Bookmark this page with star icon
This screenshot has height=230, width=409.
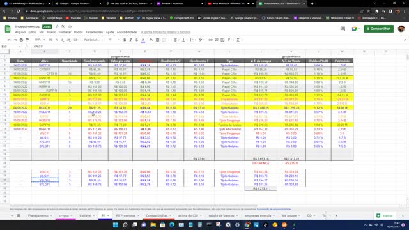pos(368,11)
